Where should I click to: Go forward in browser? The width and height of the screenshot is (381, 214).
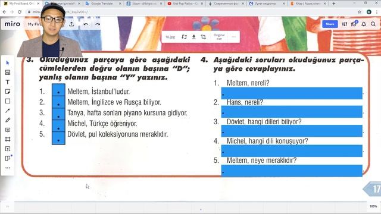click(x=12, y=12)
